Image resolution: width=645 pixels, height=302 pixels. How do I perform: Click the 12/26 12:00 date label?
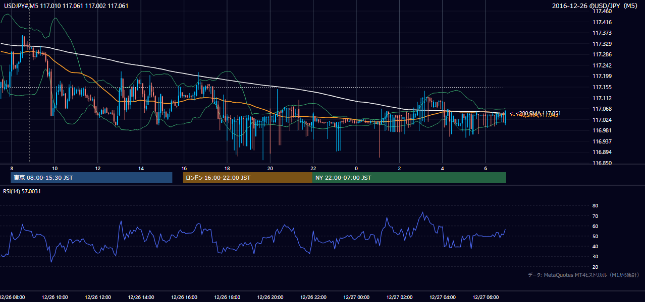[98, 297]
